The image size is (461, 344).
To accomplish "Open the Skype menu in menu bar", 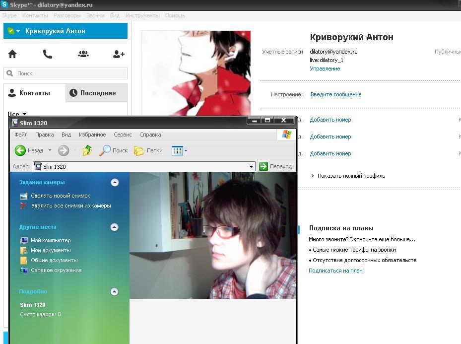I will tap(9, 15).
